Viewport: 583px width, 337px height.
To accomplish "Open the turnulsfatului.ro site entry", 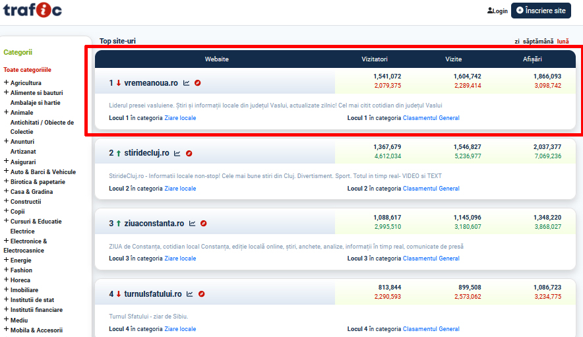I will coord(153,294).
